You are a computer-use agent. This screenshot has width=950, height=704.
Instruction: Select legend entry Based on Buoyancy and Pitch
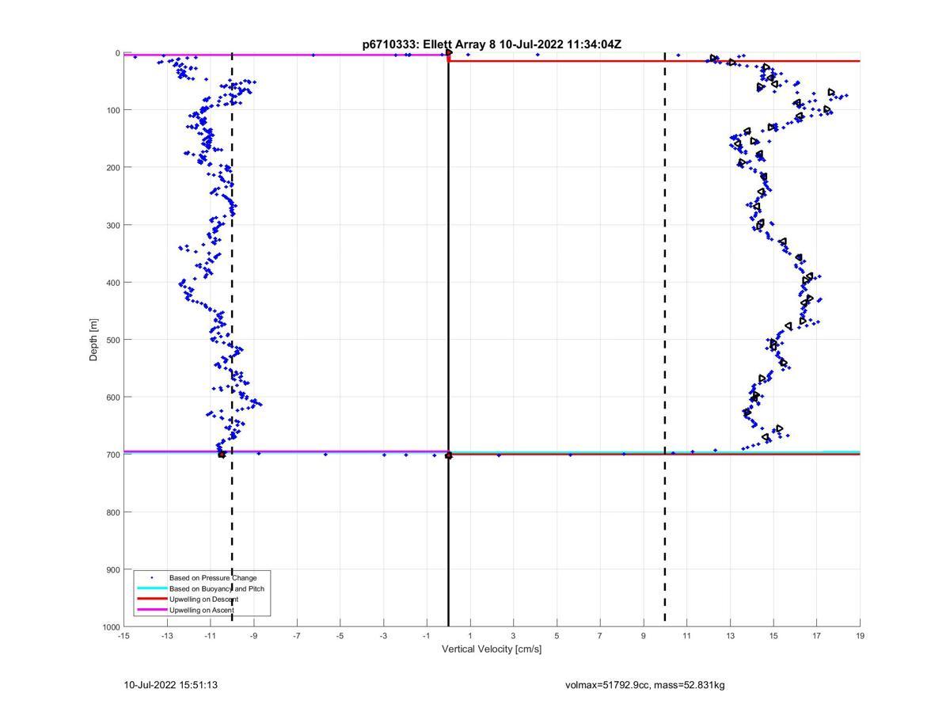point(217,588)
